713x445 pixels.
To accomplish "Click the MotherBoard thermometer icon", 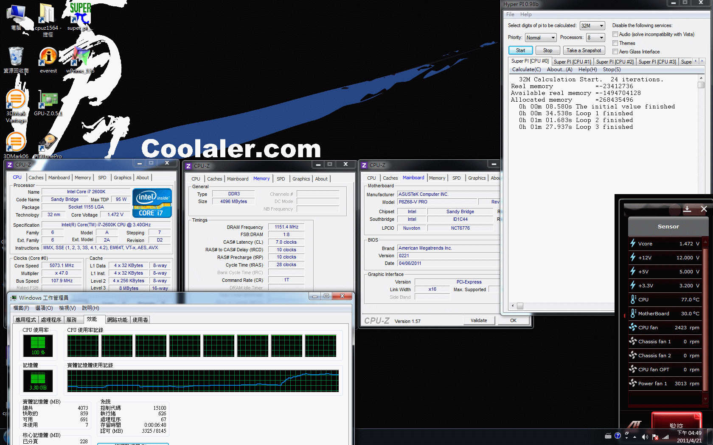I will point(633,313).
